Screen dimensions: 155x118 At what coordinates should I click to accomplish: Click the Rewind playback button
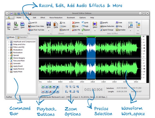(x=54, y=86)
